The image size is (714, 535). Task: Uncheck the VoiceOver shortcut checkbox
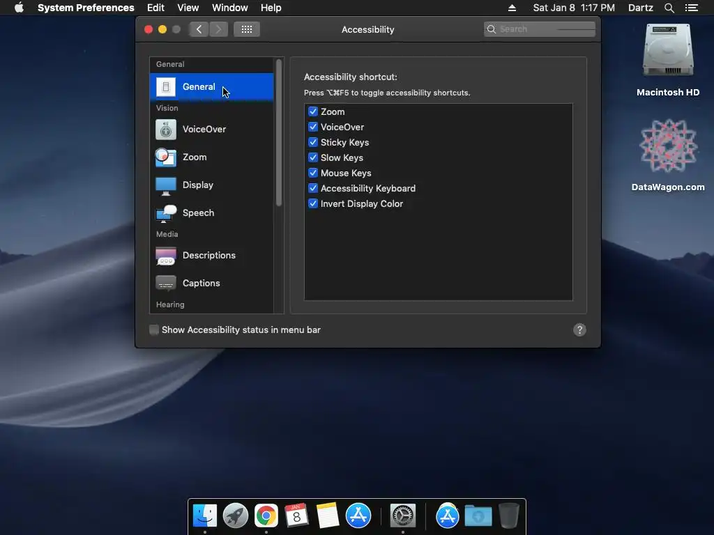313,127
